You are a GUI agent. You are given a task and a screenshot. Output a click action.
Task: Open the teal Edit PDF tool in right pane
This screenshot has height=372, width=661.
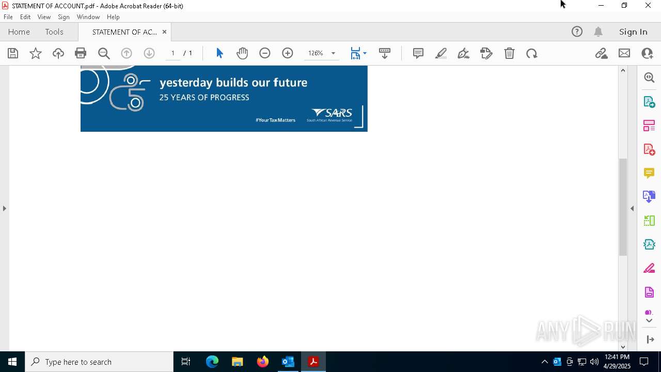[649, 244]
